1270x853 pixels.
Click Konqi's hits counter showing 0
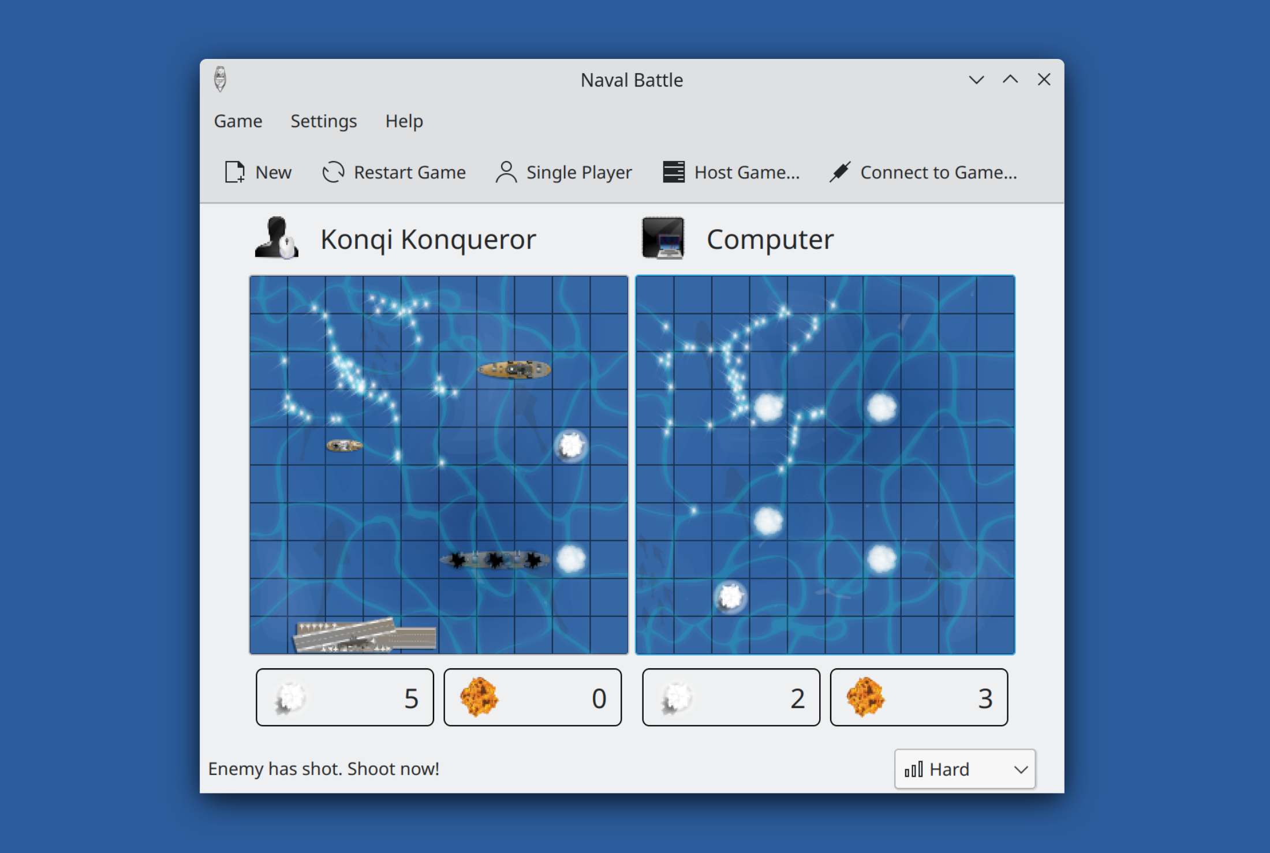click(x=532, y=697)
